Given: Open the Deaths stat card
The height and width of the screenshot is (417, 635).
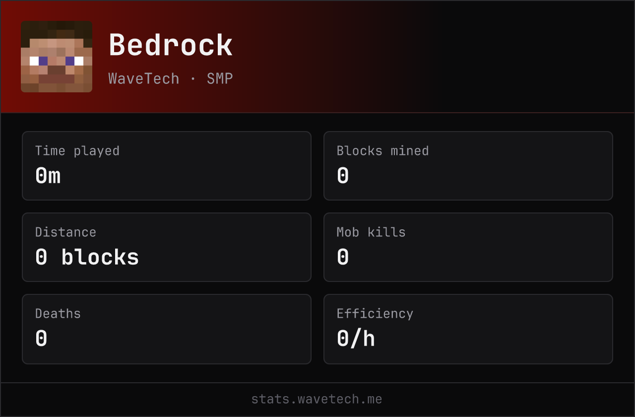Looking at the screenshot, I should (x=167, y=329).
